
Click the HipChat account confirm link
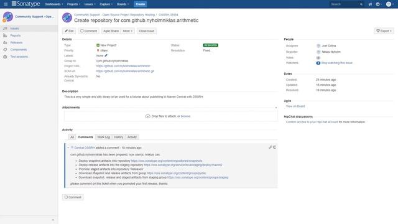pos(312,122)
